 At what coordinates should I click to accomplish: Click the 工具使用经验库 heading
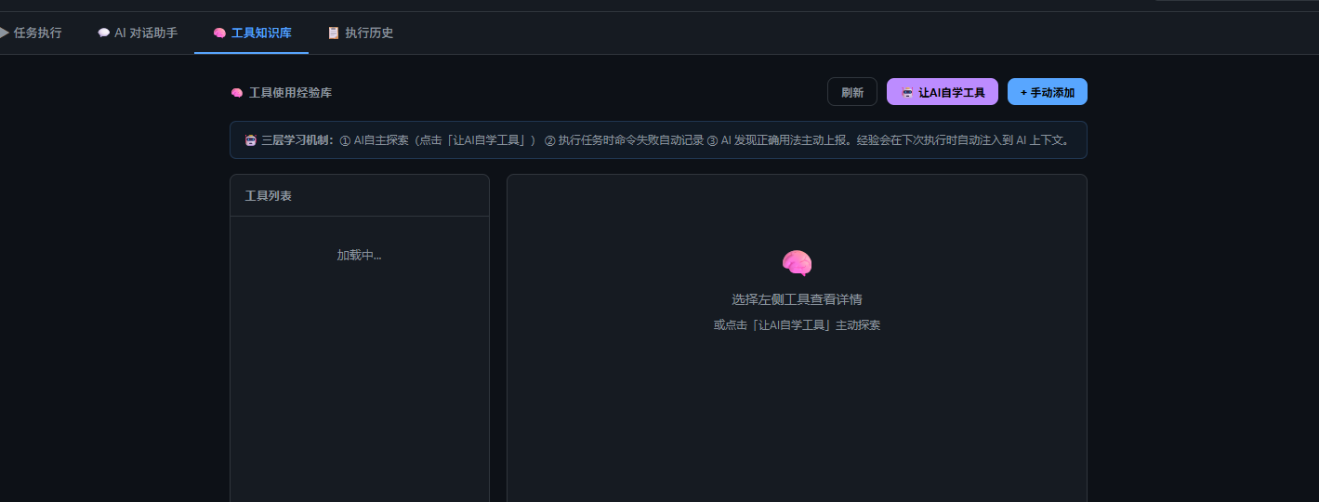[290, 93]
